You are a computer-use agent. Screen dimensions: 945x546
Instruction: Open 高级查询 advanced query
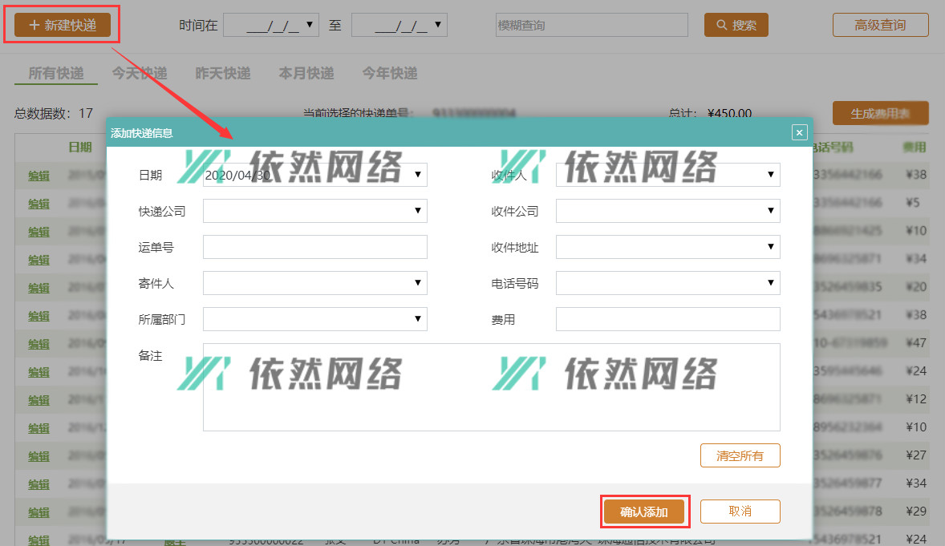click(880, 25)
